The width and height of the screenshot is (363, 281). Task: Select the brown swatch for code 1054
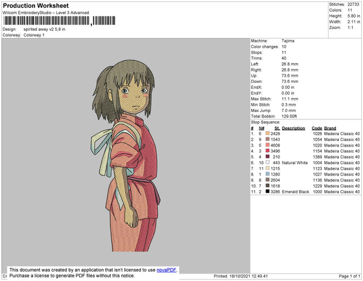tap(267, 139)
